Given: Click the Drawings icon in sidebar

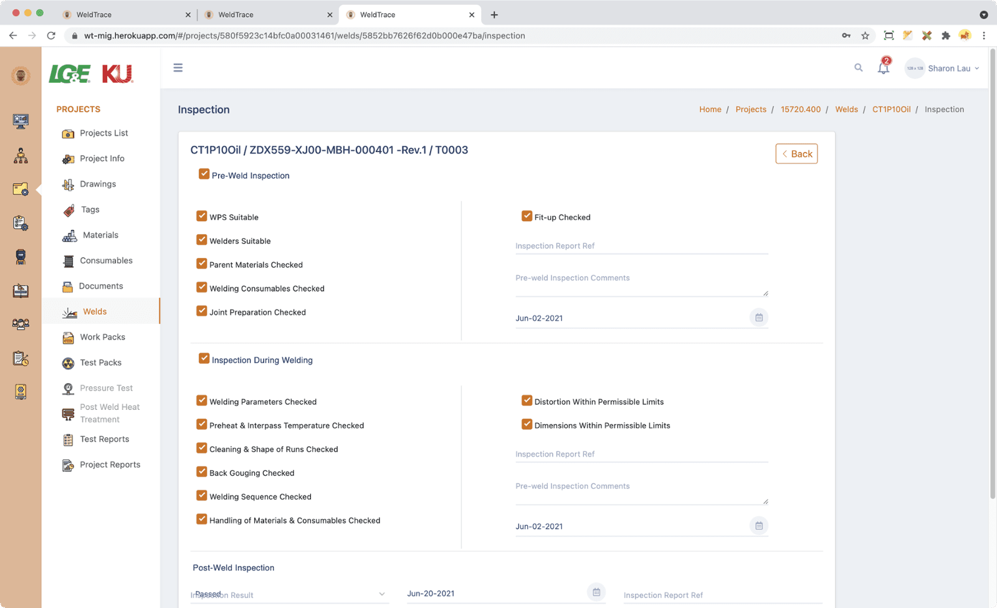Looking at the screenshot, I should [x=69, y=184].
